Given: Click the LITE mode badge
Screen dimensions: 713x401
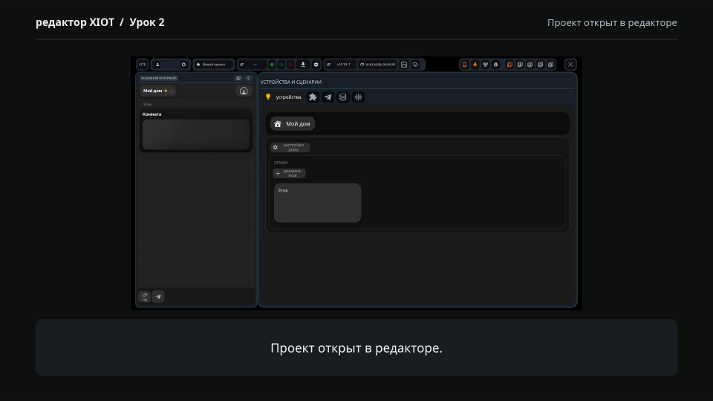Looking at the screenshot, I should tap(142, 65).
